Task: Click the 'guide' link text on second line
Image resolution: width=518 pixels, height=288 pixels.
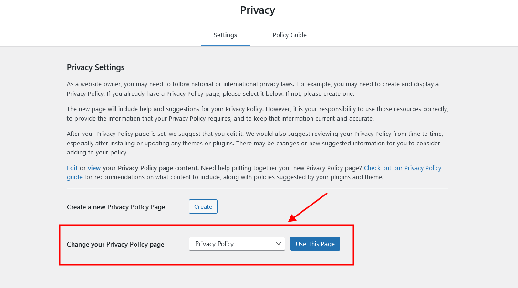Action: (x=74, y=177)
